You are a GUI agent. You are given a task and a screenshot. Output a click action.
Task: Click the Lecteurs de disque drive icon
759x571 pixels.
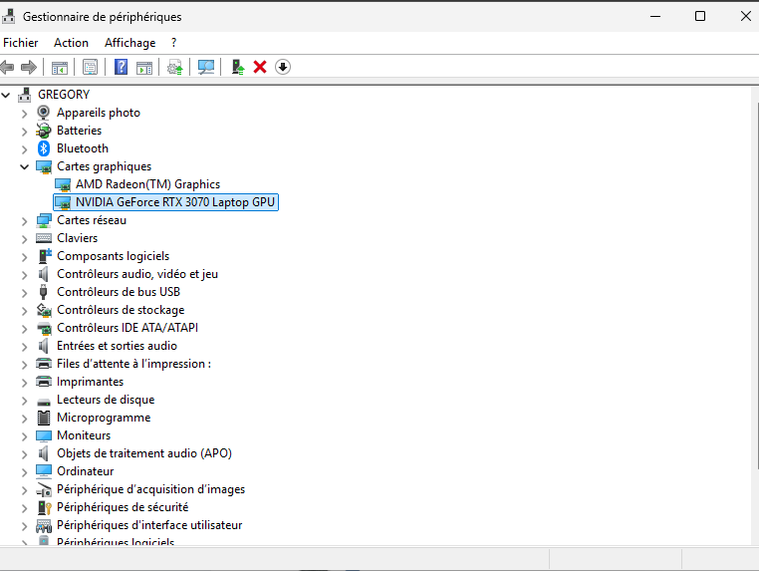44,401
